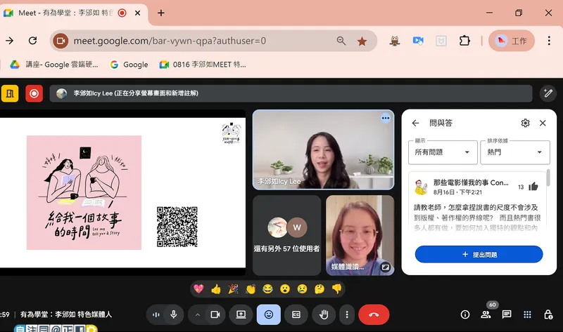Click the grayed-out extension icon
Viewport: 563px width, 332px height.
(x=441, y=41)
